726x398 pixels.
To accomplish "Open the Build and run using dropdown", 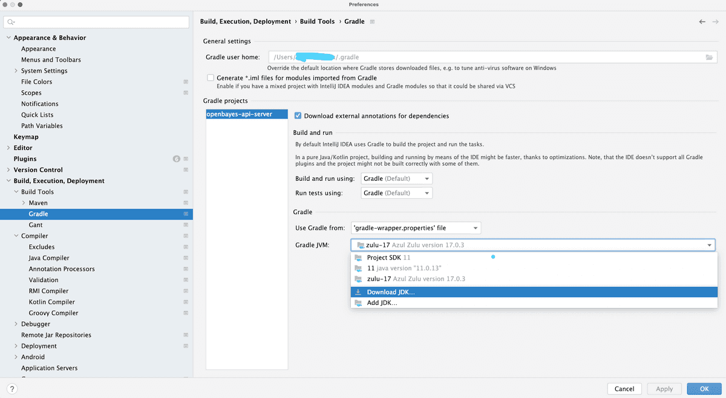I will pos(397,178).
